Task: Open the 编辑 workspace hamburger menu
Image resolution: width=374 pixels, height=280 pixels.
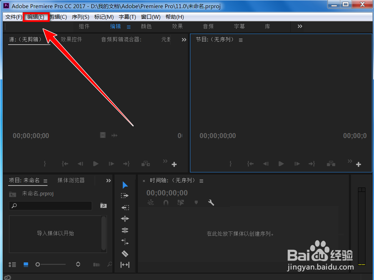Action: coord(129,27)
